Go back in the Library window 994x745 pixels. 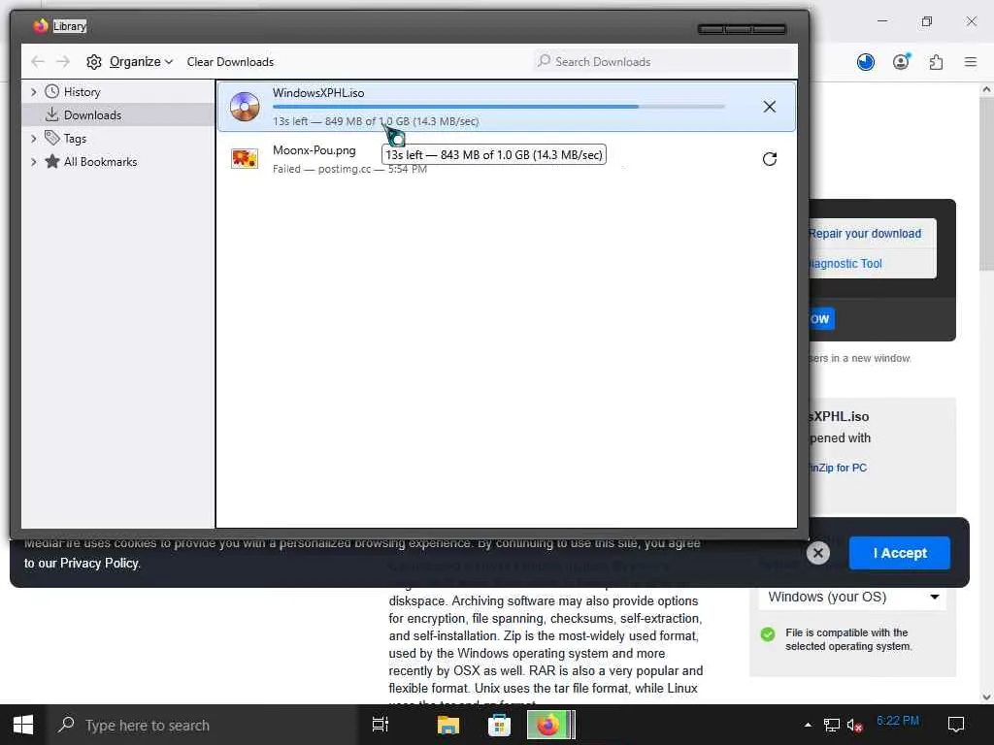tap(38, 61)
